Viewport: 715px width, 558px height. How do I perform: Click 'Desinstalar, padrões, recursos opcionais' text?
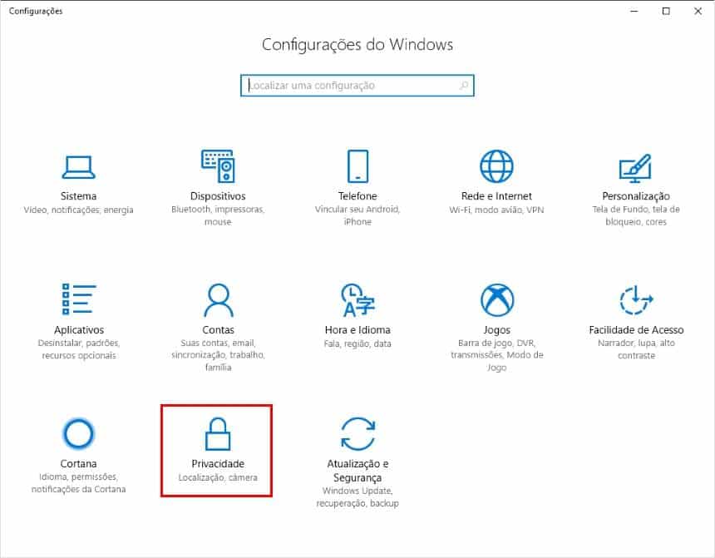point(79,349)
